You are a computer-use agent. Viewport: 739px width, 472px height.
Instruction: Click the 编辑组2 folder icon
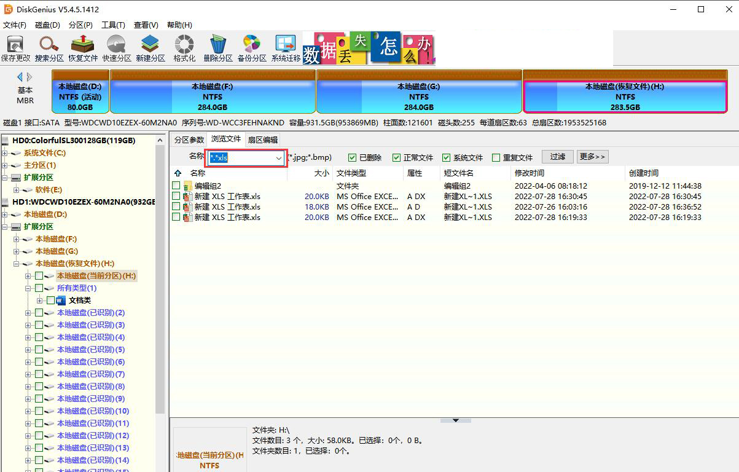(x=188, y=186)
